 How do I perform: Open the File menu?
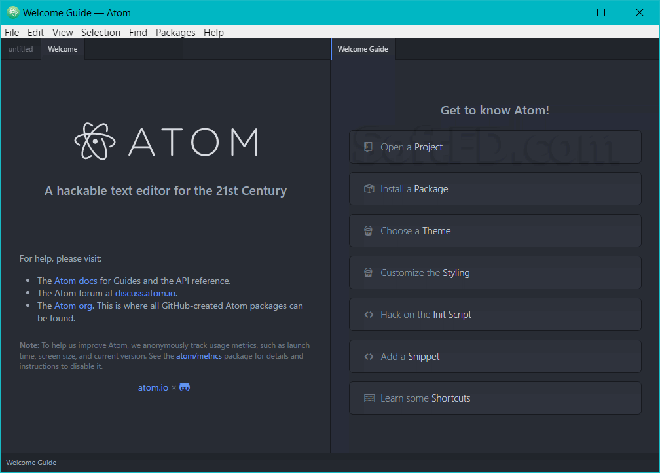12,32
